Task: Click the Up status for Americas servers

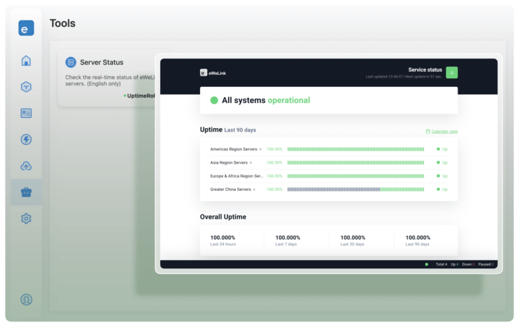Action: 442,149
